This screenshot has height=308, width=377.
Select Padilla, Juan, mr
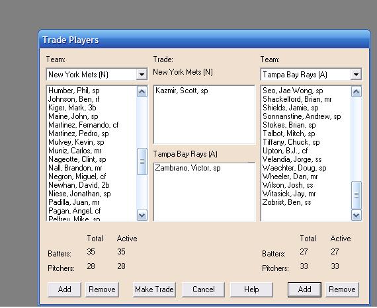tap(74, 202)
